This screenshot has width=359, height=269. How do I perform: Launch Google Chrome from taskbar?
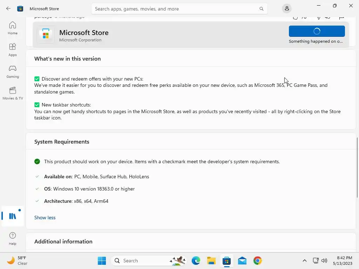point(258,261)
